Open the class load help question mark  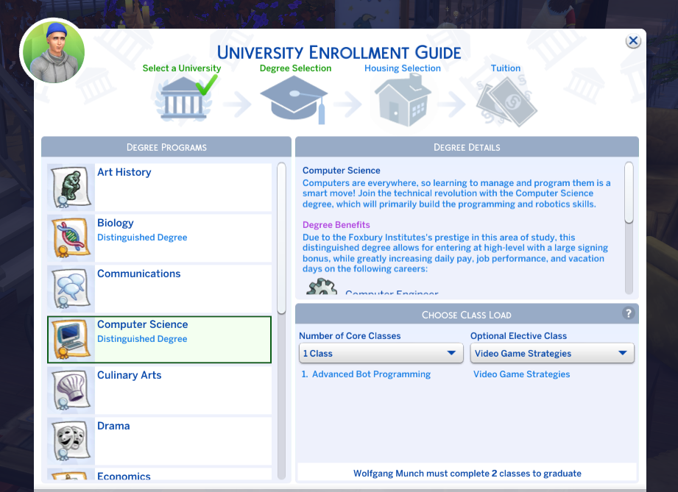[x=628, y=313]
